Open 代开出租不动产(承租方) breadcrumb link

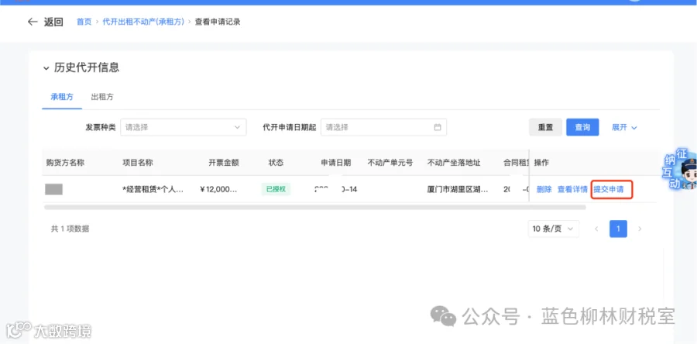point(143,22)
